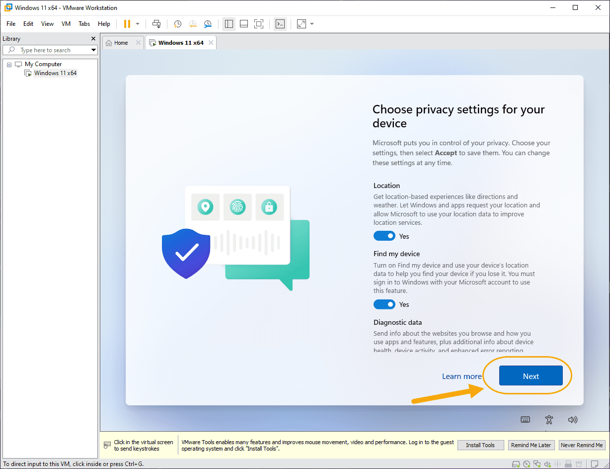Click the Remind Me Later button
The image size is (610, 469).
coord(531,445)
